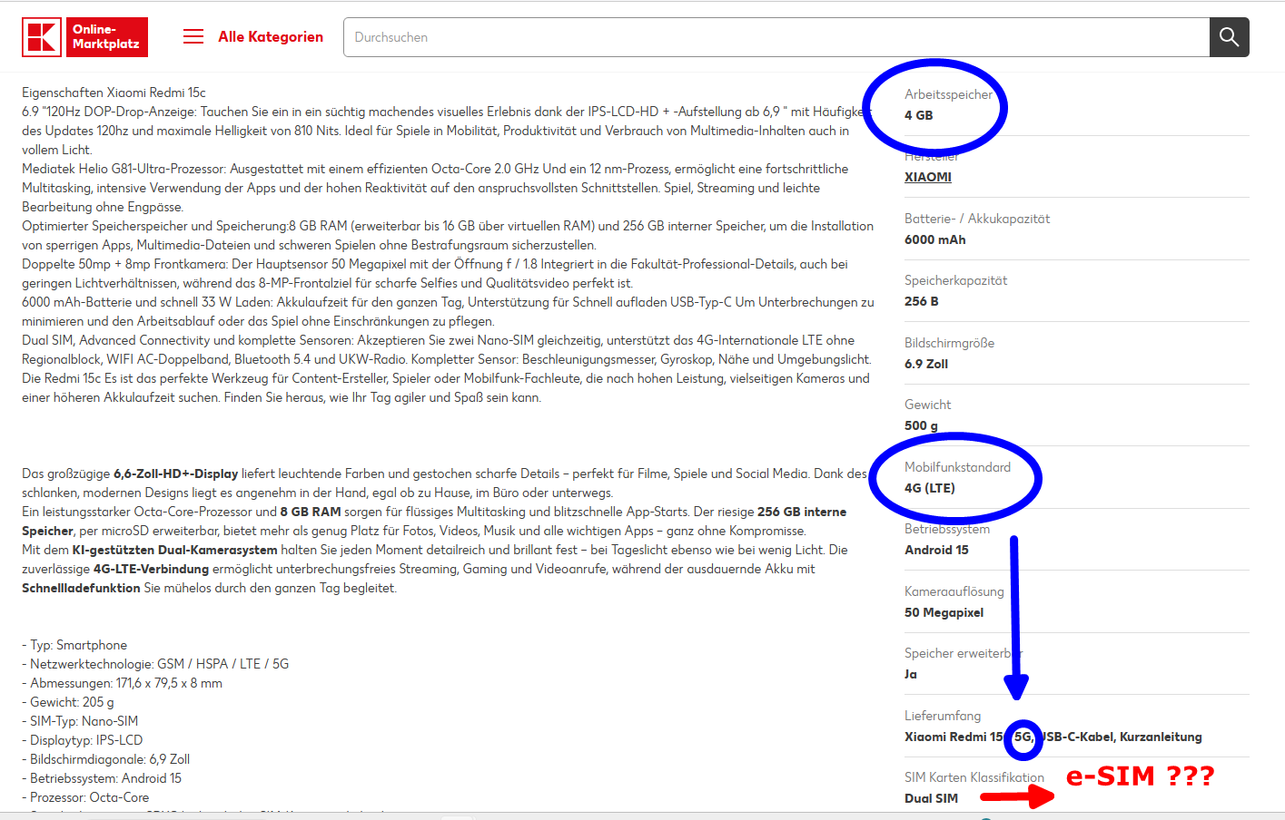This screenshot has height=820, width=1285.
Task: Open the Kaufland logo home link
Action: coord(42,37)
